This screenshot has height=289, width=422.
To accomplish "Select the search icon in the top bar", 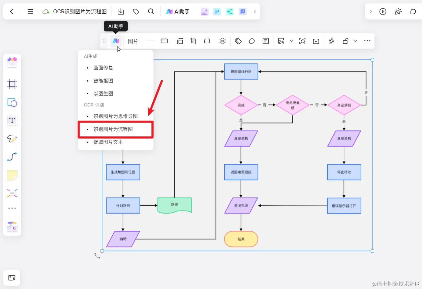I will click(x=151, y=11).
